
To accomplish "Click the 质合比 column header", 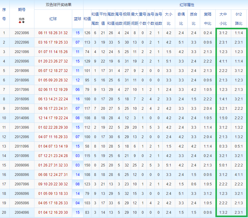I will [193, 19].
